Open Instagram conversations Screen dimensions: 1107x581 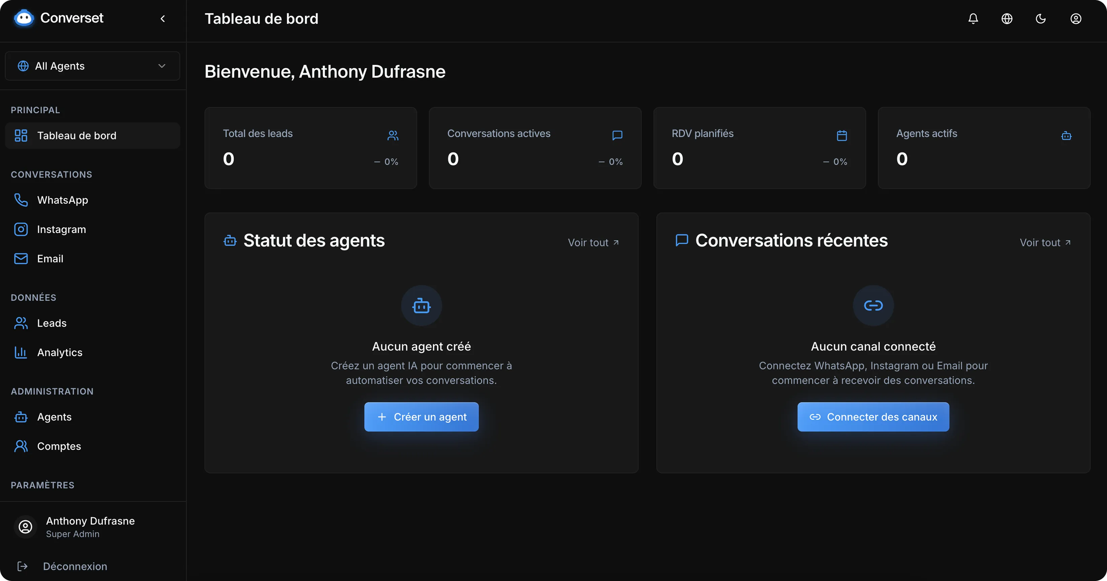(62, 229)
